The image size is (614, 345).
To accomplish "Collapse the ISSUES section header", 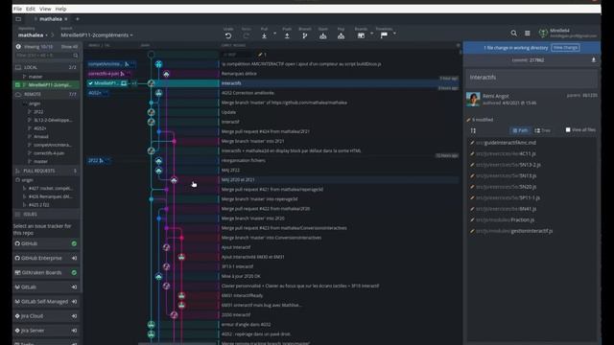I will 46,215.
